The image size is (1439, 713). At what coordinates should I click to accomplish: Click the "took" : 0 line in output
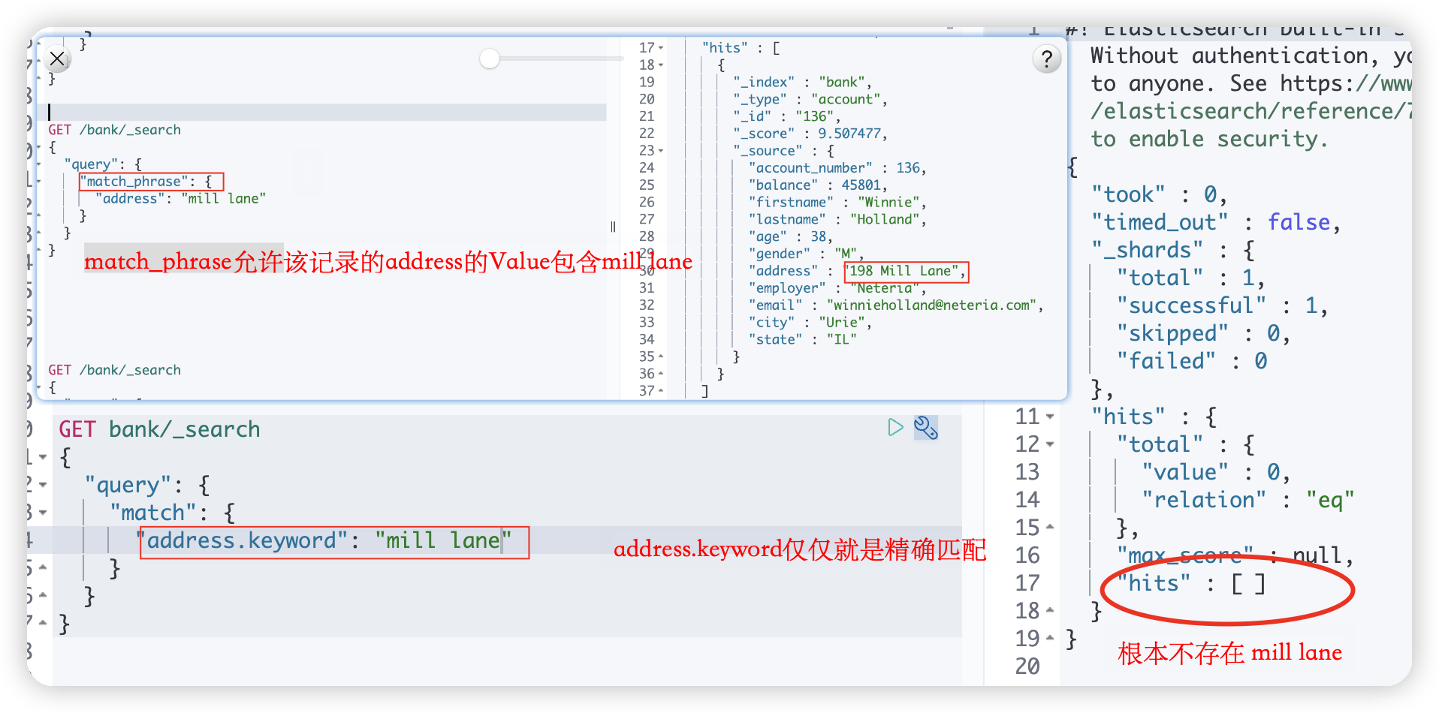pos(1159,194)
